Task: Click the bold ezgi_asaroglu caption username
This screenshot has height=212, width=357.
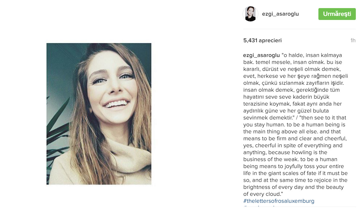Action: (x=262, y=55)
